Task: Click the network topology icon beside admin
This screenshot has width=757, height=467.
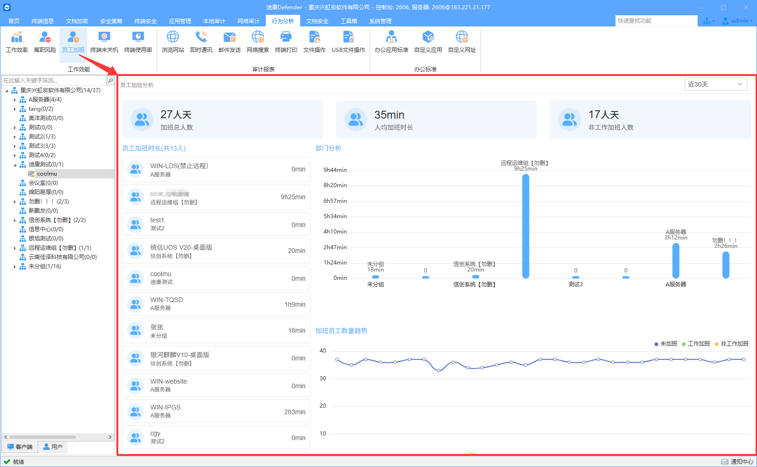Action: (707, 21)
